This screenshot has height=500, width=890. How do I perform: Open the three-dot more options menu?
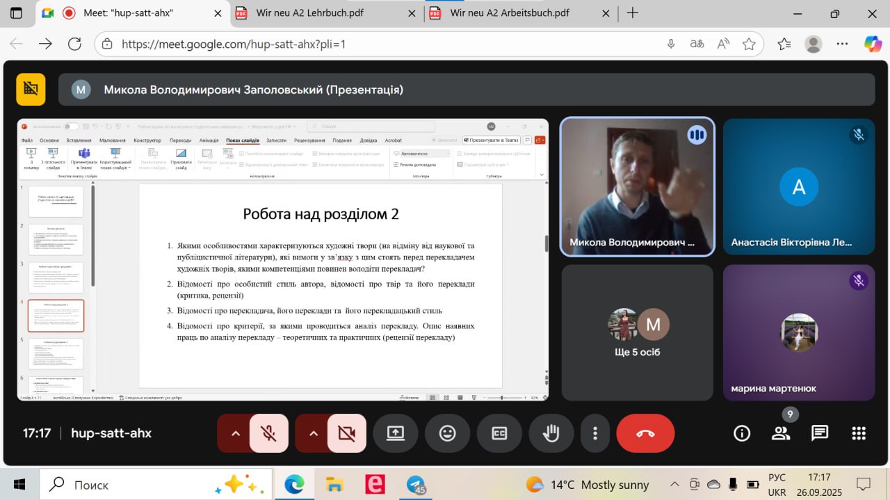595,433
